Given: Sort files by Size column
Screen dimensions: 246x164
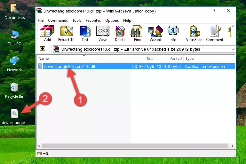Looking at the screenshot, I should pyautogui.click(x=143, y=59).
